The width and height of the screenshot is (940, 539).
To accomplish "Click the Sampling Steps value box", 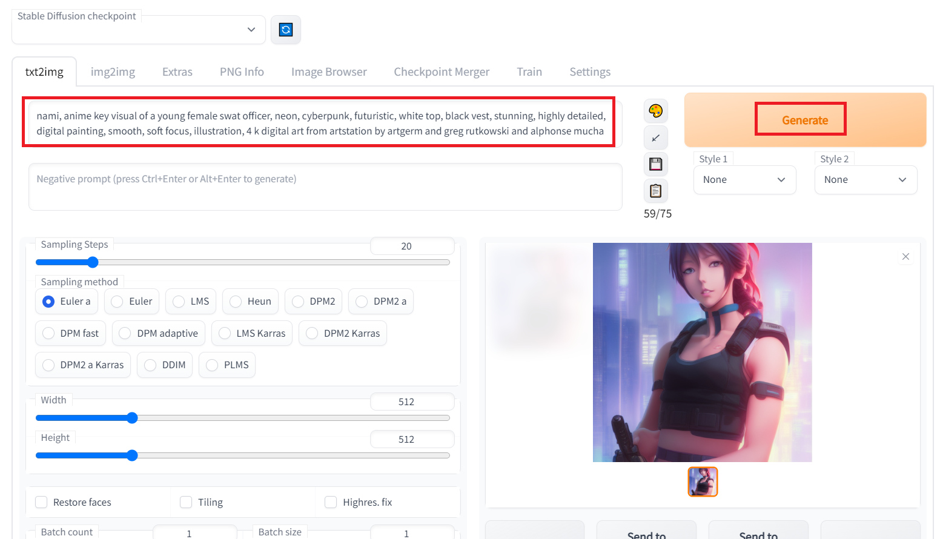I will tap(412, 246).
